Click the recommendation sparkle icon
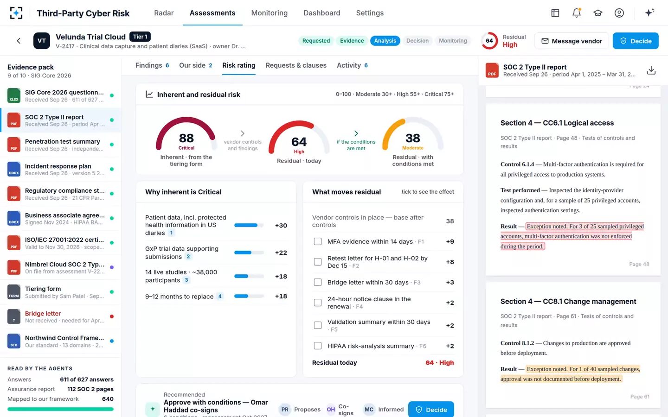 click(x=153, y=409)
